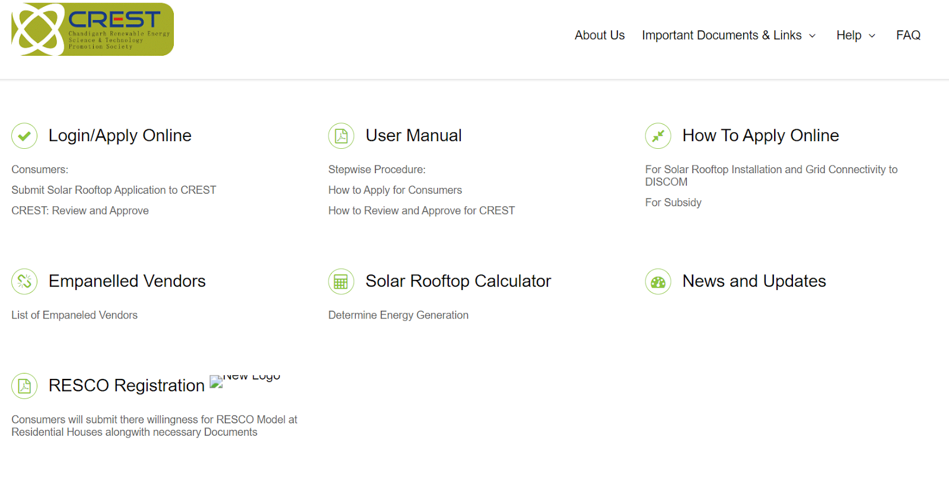Click the green checkmark icon beside Login/Apply Online

(24, 136)
